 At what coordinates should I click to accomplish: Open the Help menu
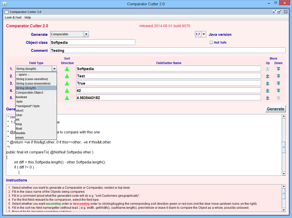tap(28, 18)
